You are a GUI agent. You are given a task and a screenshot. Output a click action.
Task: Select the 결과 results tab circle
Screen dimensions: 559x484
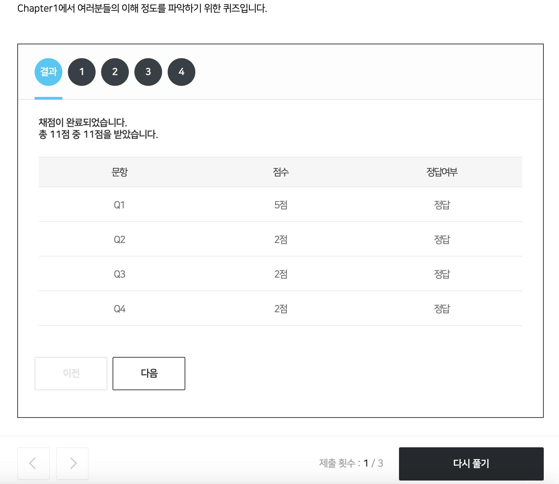[48, 72]
